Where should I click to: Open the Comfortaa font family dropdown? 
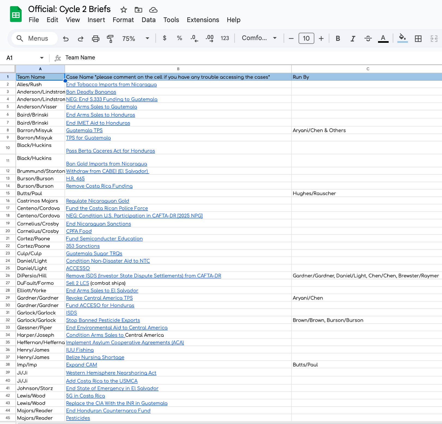click(259, 38)
